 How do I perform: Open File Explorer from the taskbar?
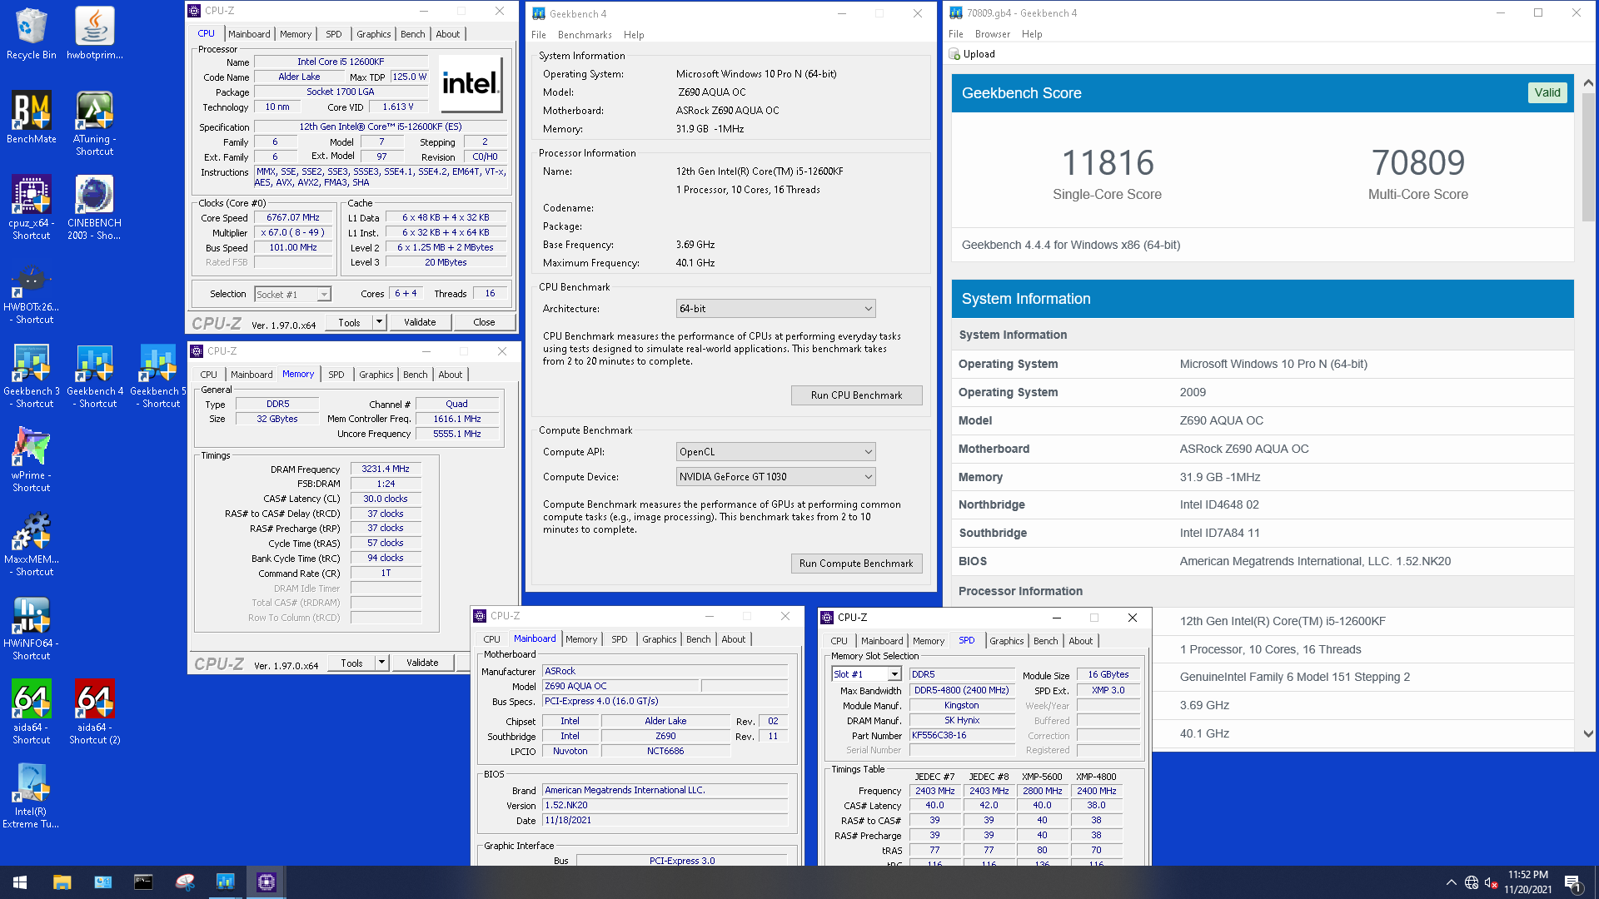click(62, 882)
